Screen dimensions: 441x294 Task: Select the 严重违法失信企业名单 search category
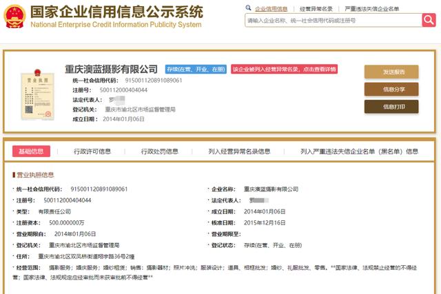coord(372,9)
